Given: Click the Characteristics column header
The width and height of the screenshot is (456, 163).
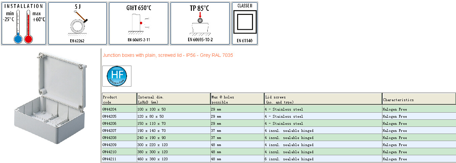Looking at the screenshot, I should (x=419, y=100).
